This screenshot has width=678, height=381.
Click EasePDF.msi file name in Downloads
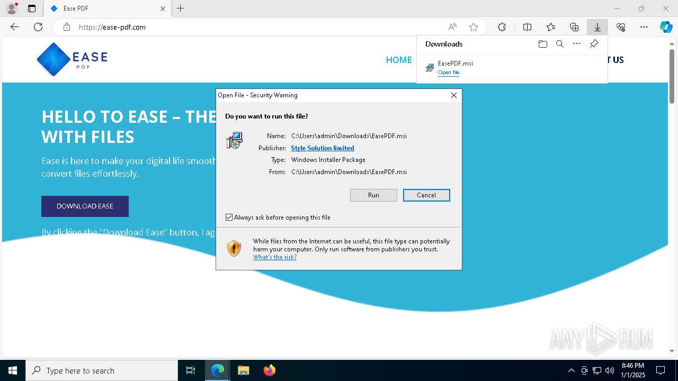coord(455,63)
